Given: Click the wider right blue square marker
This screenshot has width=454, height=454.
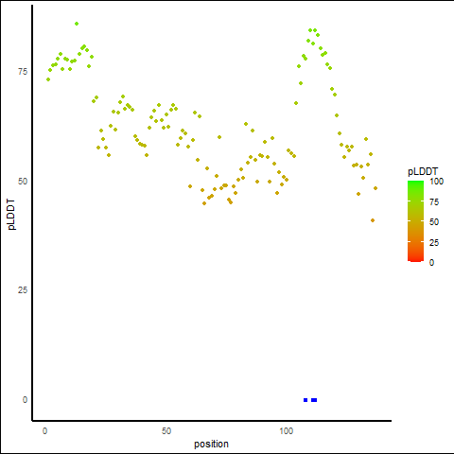Looking at the screenshot, I should 314,400.
